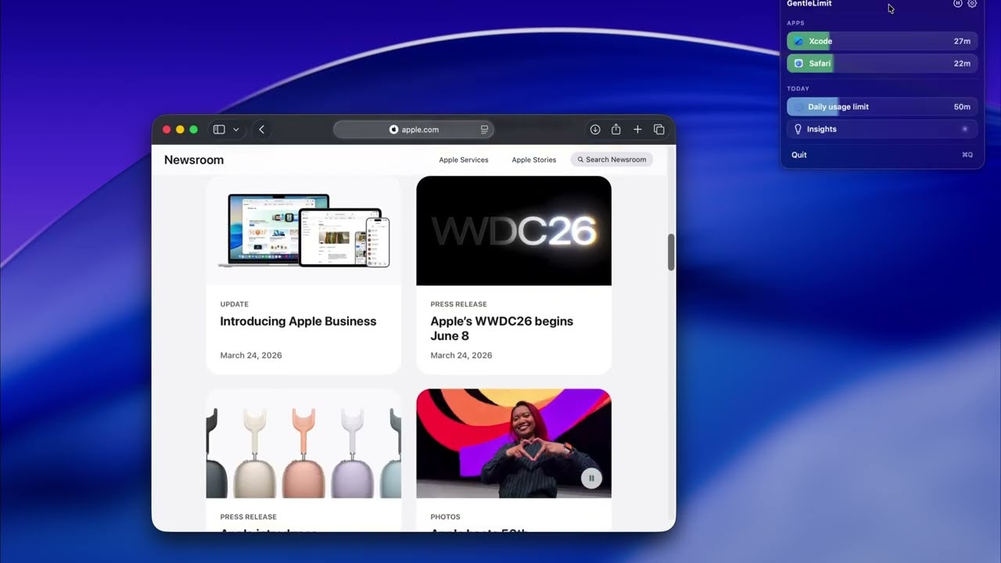1001x563 pixels.
Task: Expand the sidebar tab group dropdown chevron
Action: click(235, 130)
